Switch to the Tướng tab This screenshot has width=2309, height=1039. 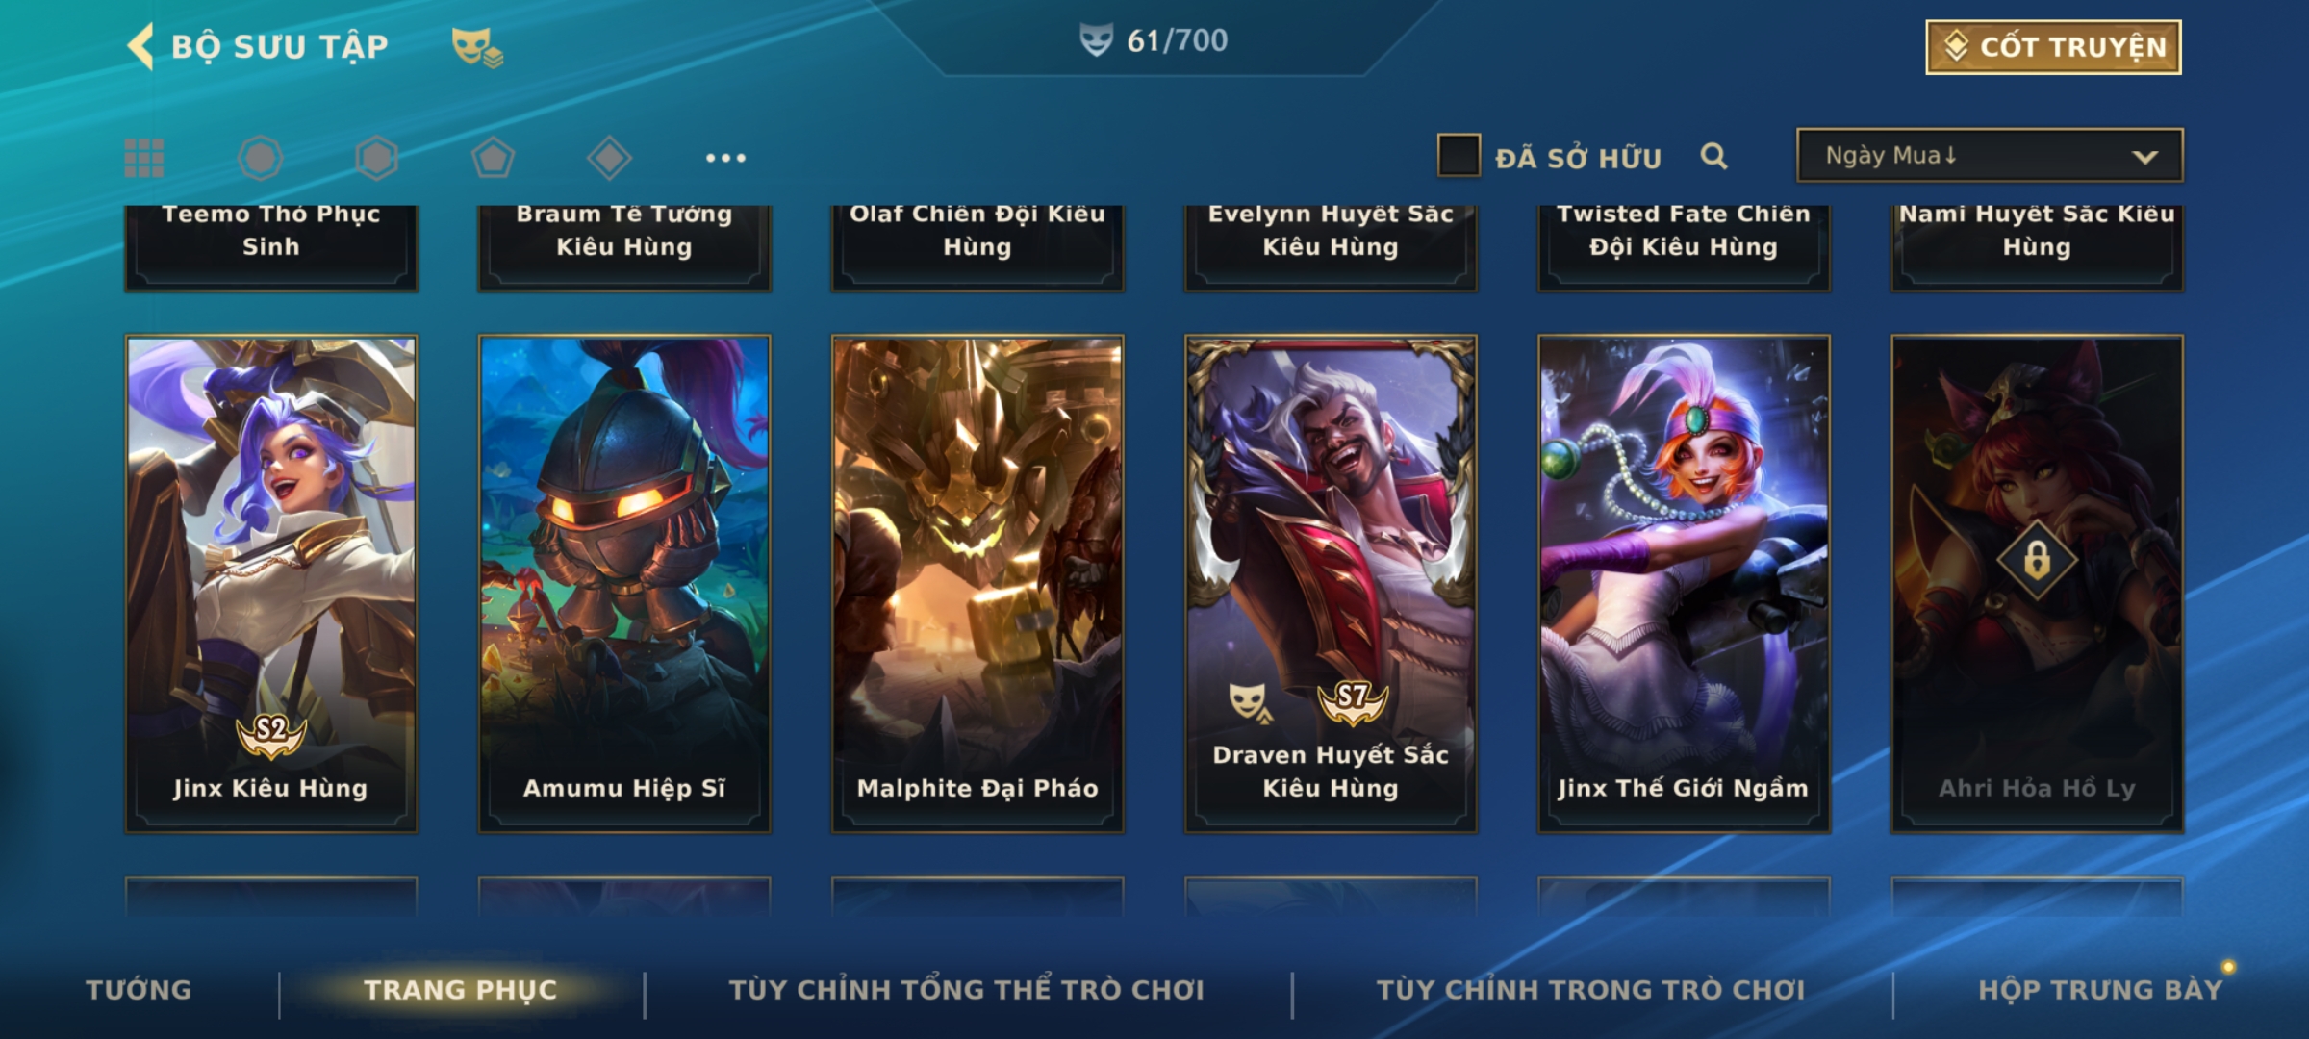[139, 990]
